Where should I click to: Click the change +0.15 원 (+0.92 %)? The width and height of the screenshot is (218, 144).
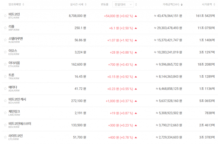click(x=120, y=77)
